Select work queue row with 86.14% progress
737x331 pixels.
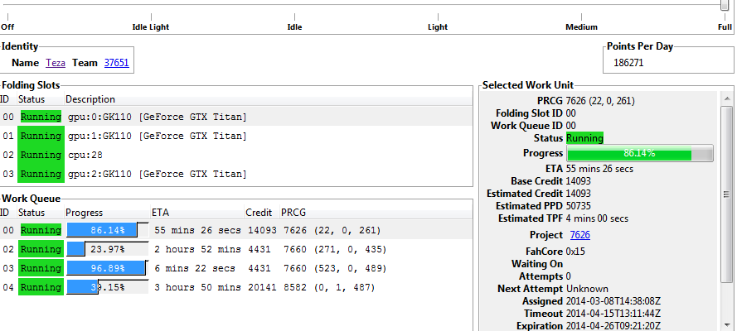[x=236, y=230]
